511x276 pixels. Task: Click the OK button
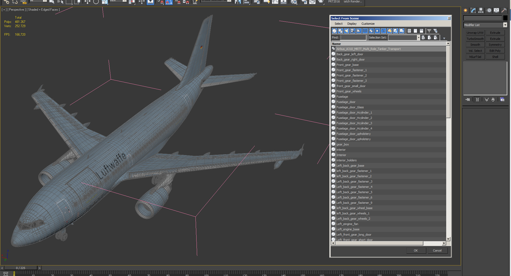pos(416,250)
